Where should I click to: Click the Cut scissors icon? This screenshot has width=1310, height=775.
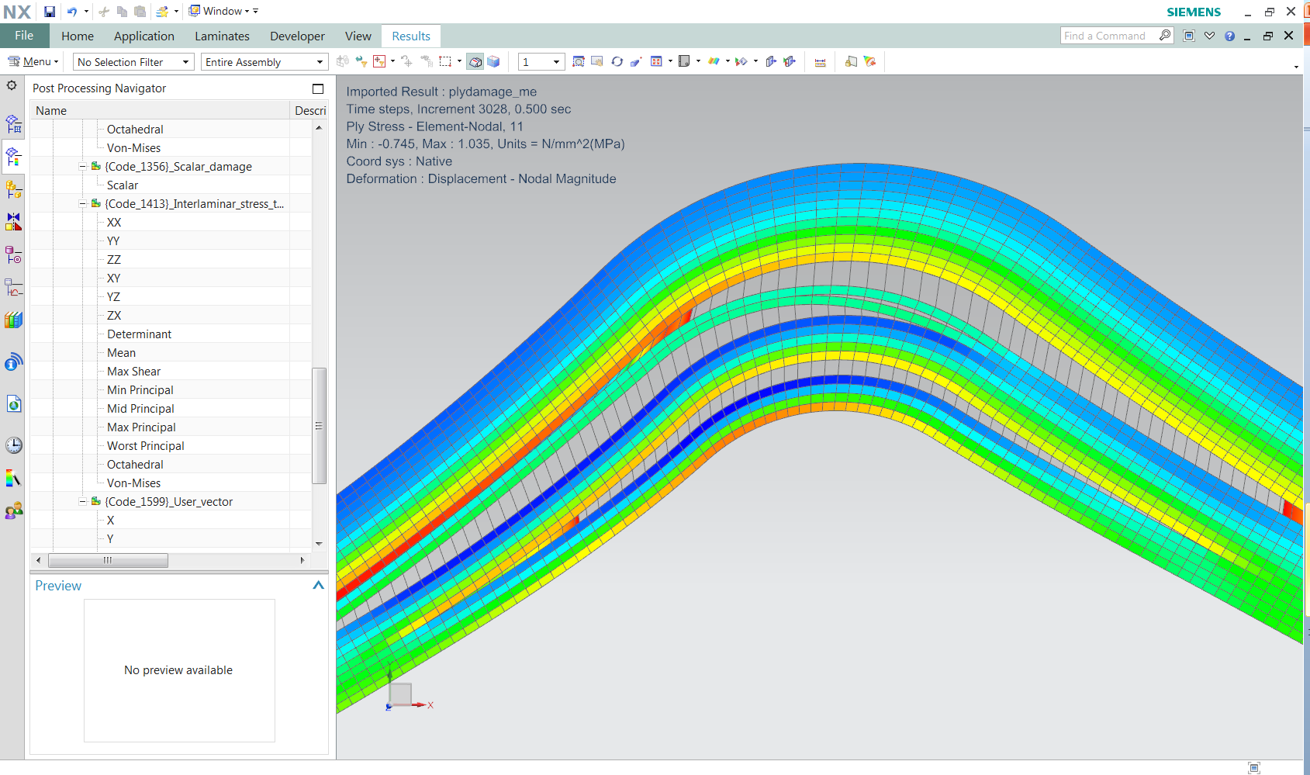[104, 12]
